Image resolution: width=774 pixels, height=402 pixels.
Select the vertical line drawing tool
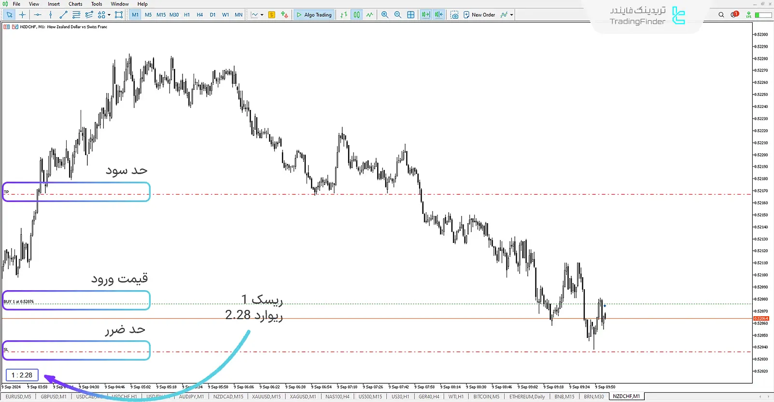point(51,15)
